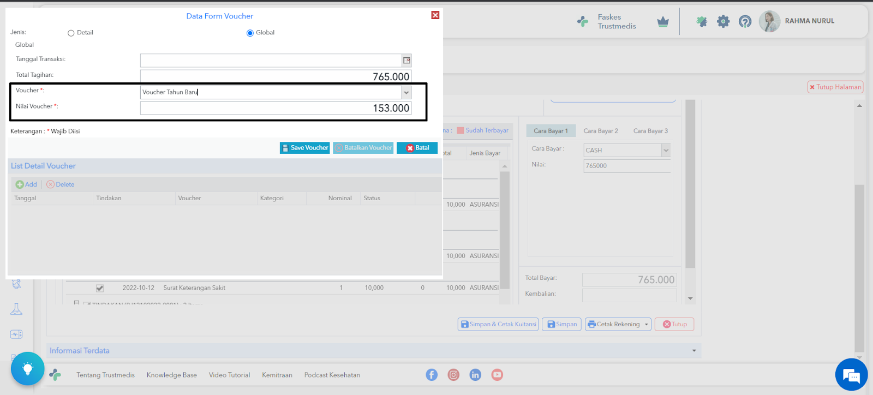Open the live chat bubble icon
The height and width of the screenshot is (395, 873).
[x=851, y=375]
